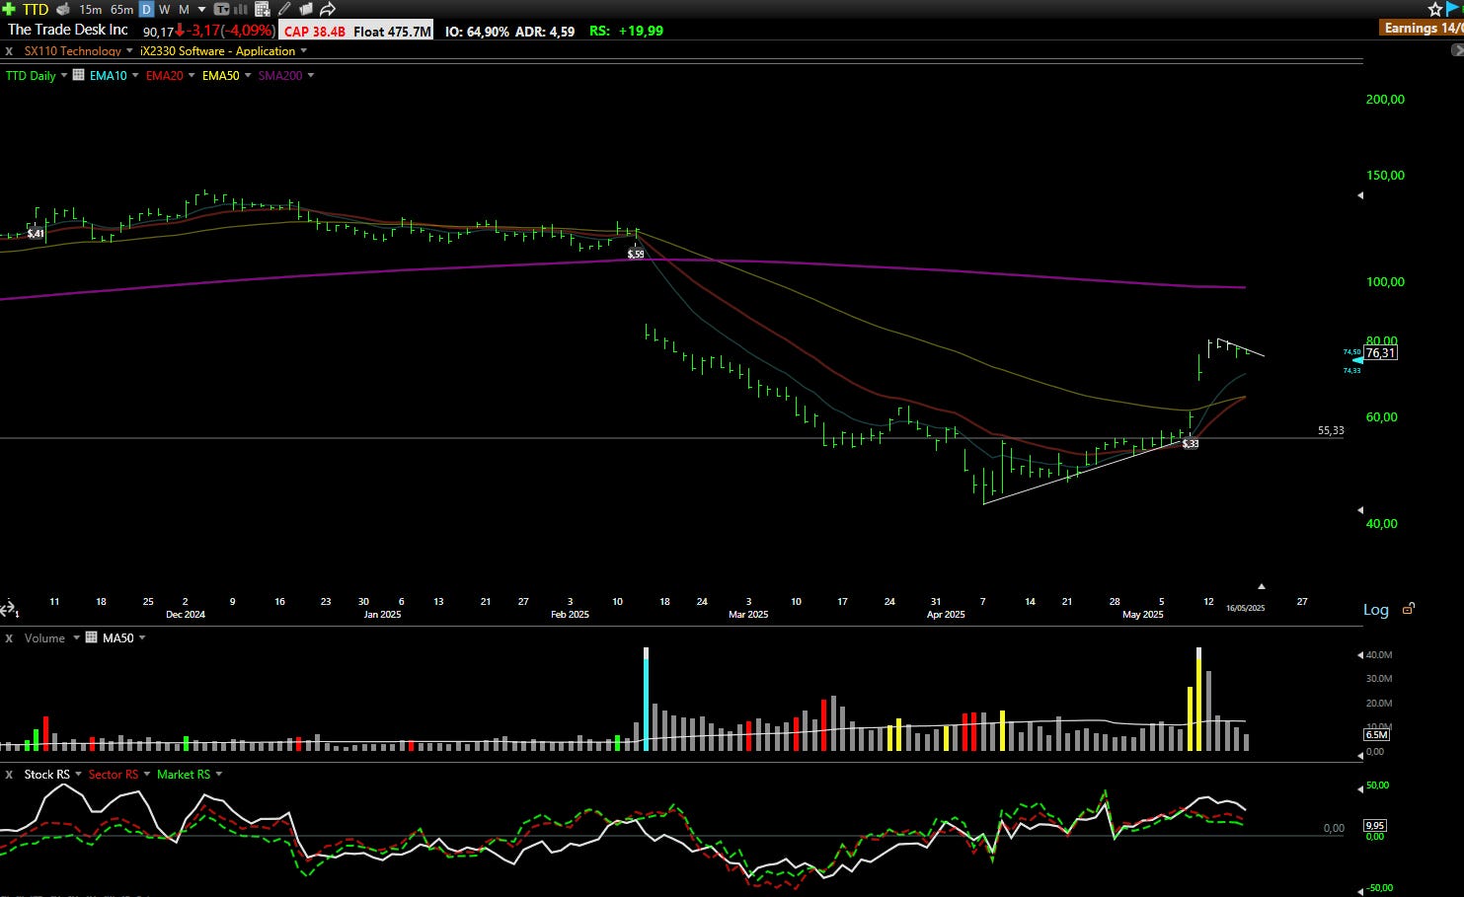Open the EMA10 indicator dropdown

[134, 76]
